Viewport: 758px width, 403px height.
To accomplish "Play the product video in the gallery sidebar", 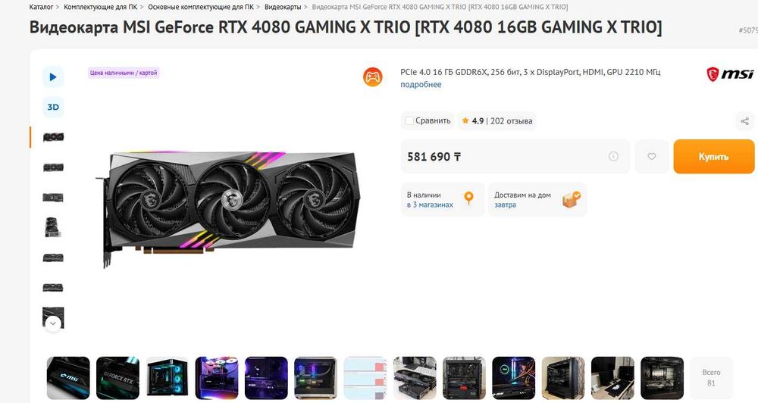I will point(53,77).
